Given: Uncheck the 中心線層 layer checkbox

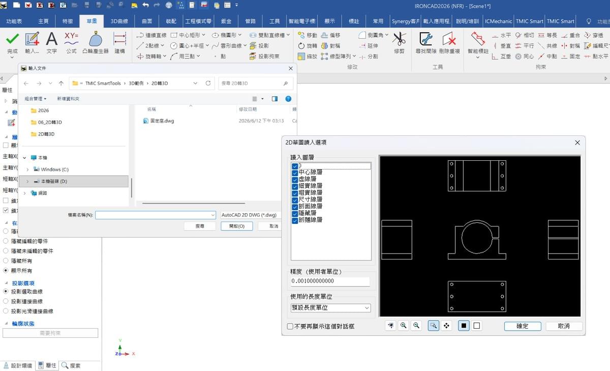Looking at the screenshot, I should point(295,173).
